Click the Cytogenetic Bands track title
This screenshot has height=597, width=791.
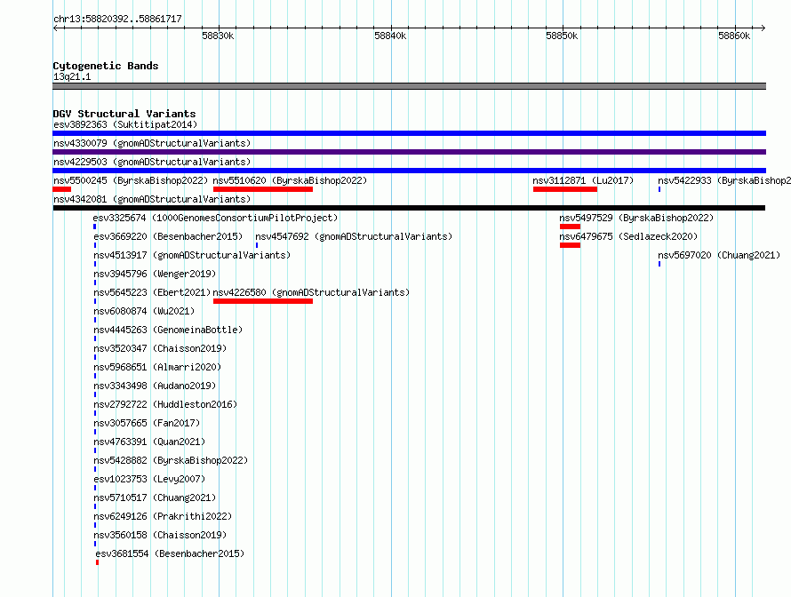(106, 66)
